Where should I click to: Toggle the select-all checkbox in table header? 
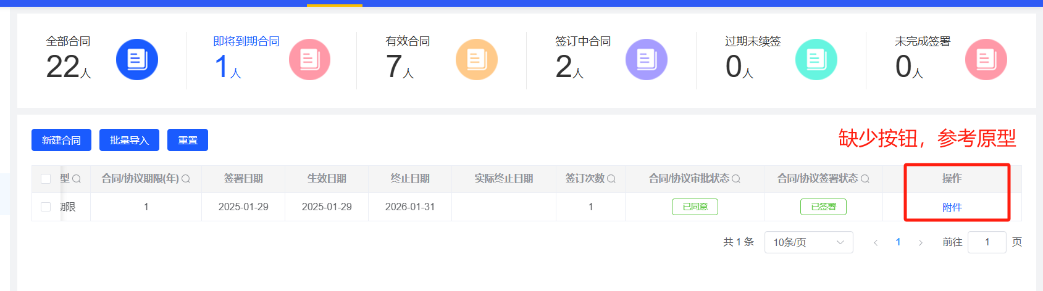pos(46,179)
